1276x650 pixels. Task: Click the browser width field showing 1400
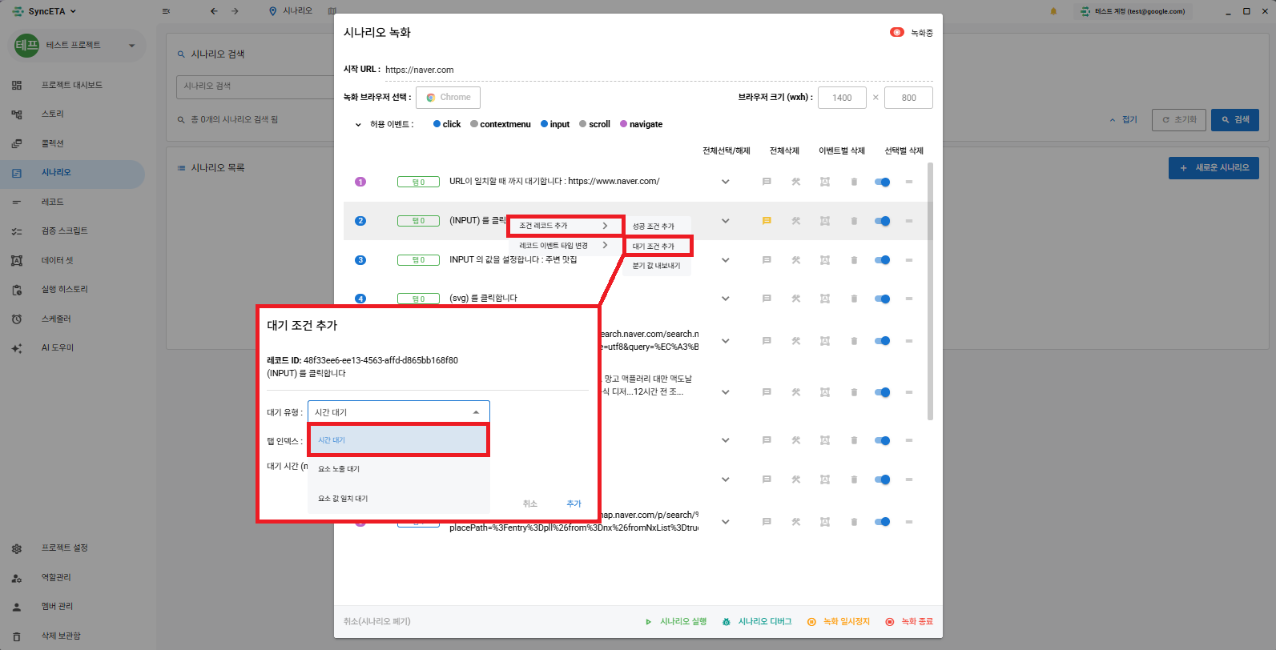(x=842, y=98)
